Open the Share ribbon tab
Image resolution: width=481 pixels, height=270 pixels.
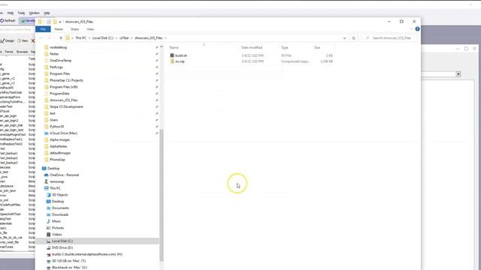coord(75,29)
